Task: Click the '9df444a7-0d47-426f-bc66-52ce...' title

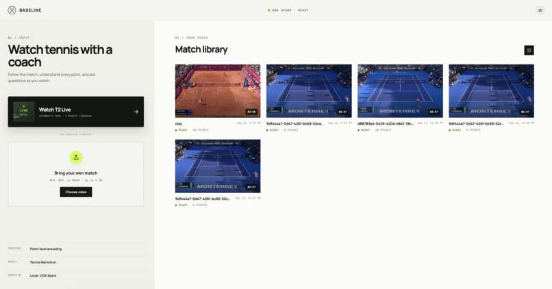Action: tap(294, 124)
